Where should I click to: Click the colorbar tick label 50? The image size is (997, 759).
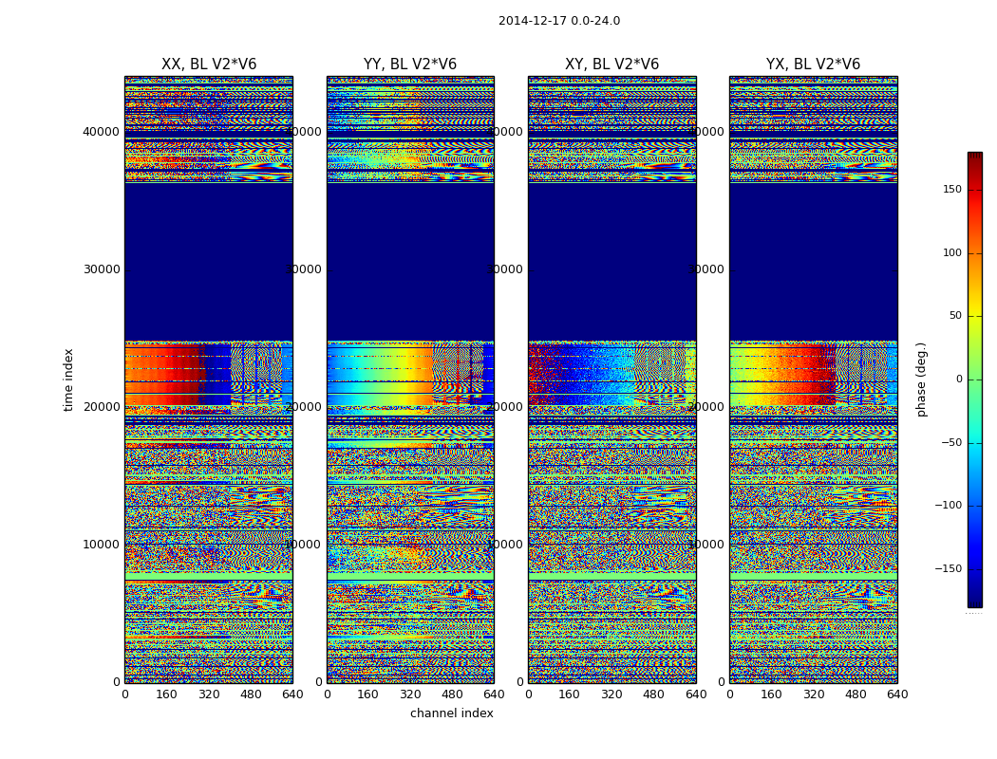pyautogui.click(x=955, y=316)
